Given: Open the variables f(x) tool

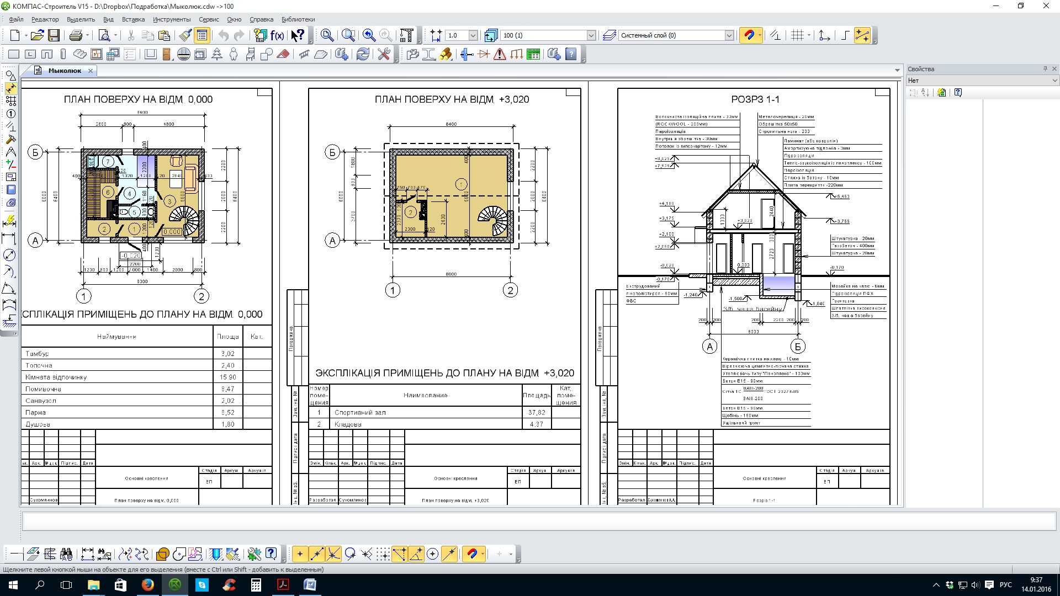Looking at the screenshot, I should pyautogui.click(x=277, y=35).
